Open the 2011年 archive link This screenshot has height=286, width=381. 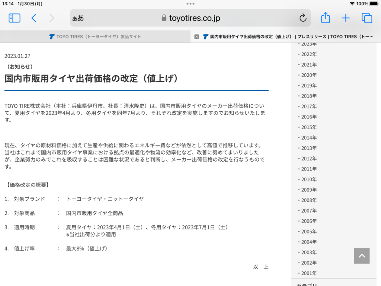coord(309,169)
